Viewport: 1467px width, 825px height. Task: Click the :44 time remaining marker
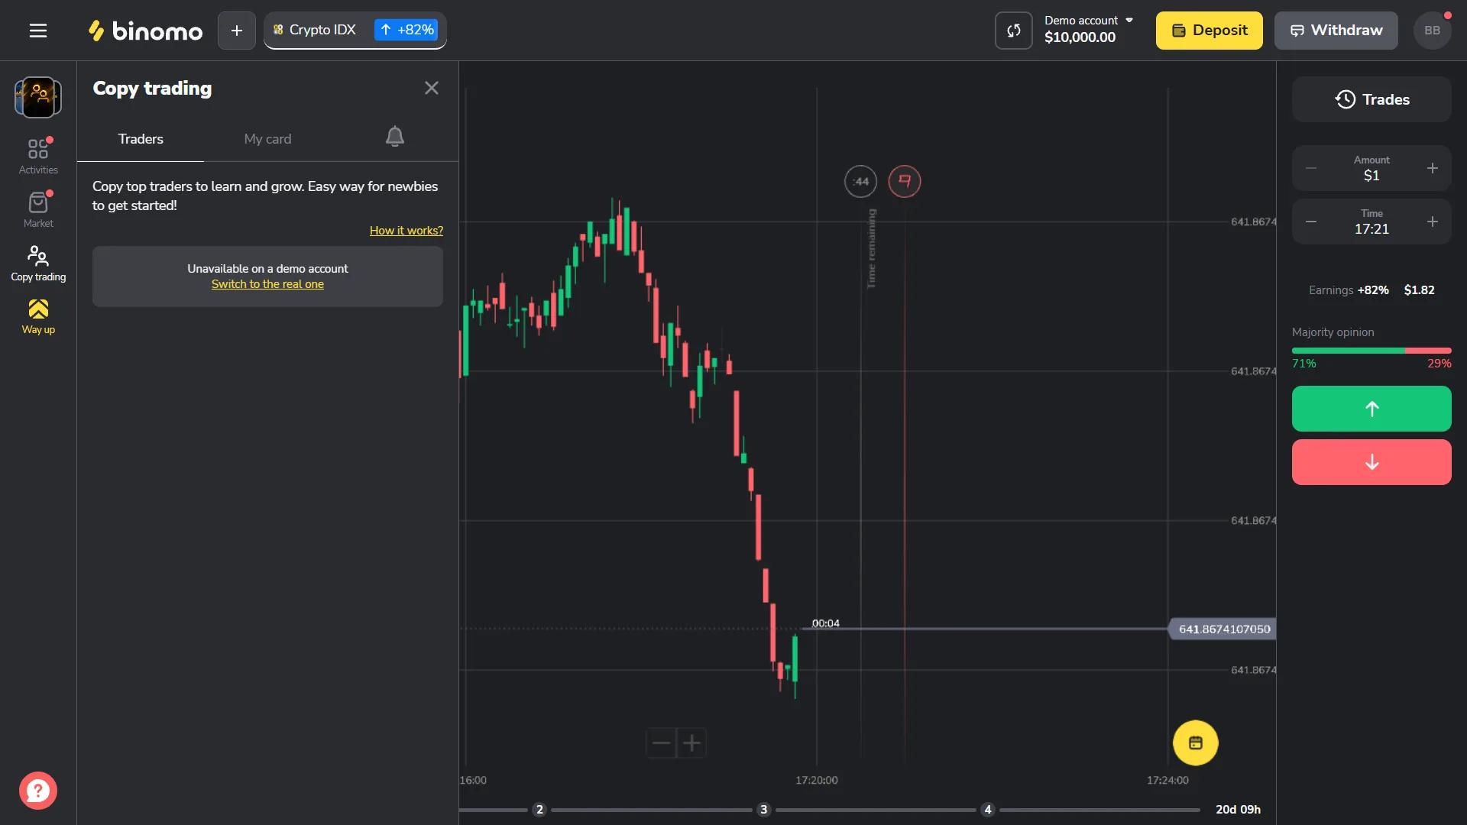point(860,182)
